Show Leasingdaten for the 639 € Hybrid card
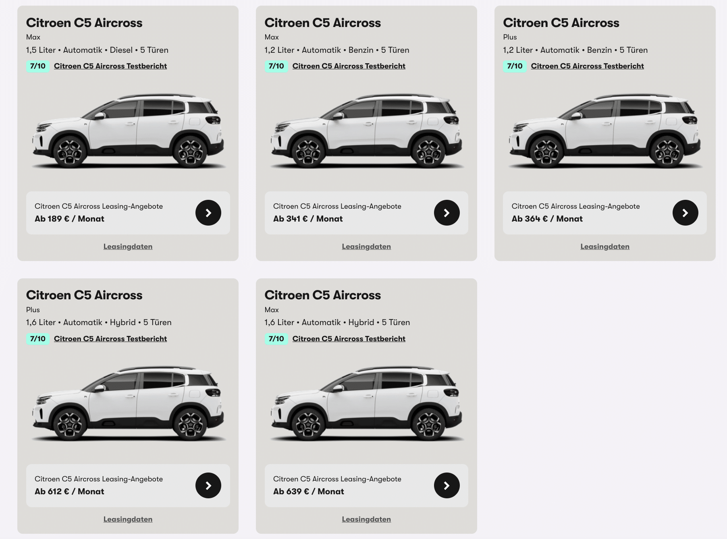The width and height of the screenshot is (727, 539). pyautogui.click(x=366, y=519)
